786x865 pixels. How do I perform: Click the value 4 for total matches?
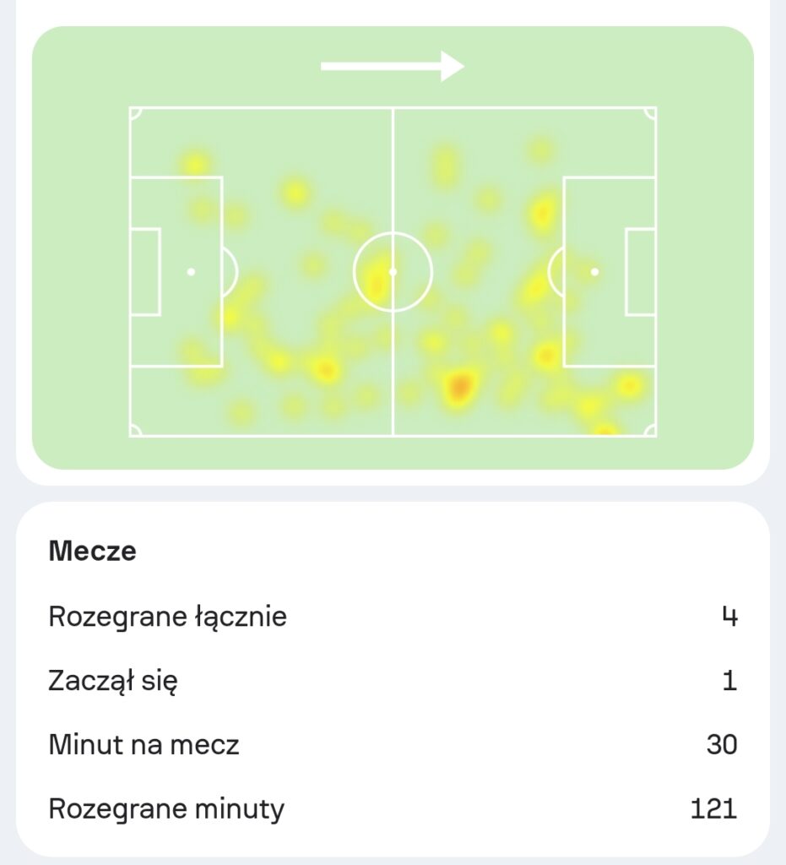pyautogui.click(x=729, y=617)
